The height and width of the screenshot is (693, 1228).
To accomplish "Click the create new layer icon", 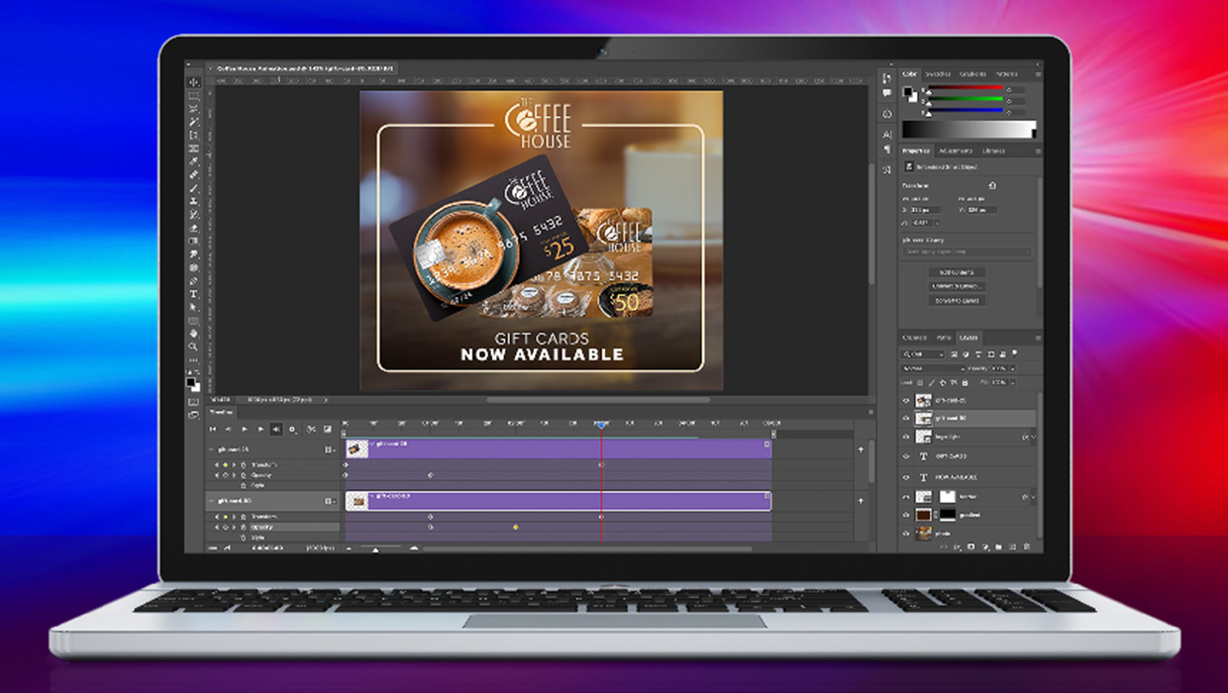I will click(x=1011, y=546).
